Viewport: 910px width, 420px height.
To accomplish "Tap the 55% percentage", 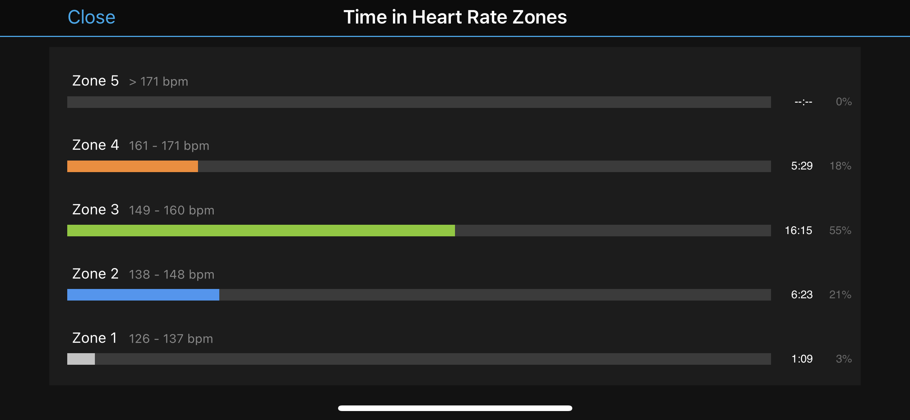I will (840, 230).
